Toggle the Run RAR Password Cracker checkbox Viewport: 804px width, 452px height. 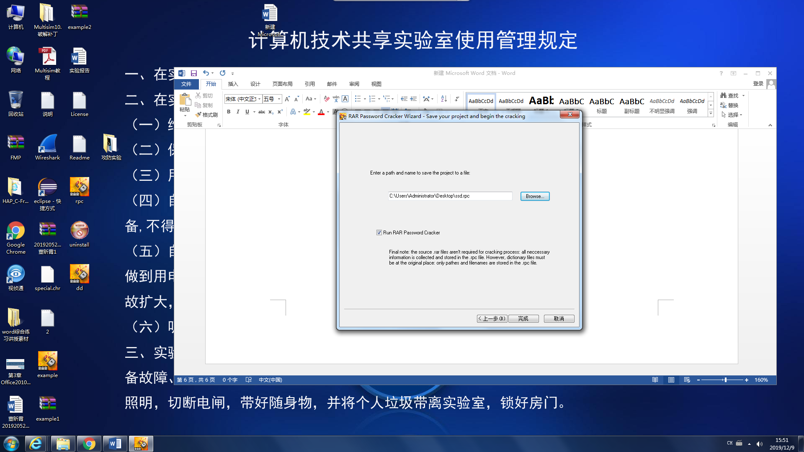coord(379,233)
